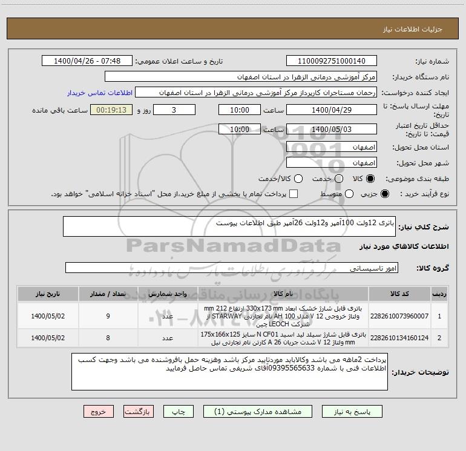Click the نام کالا column header
The width and height of the screenshot is (466, 451).
point(283,294)
